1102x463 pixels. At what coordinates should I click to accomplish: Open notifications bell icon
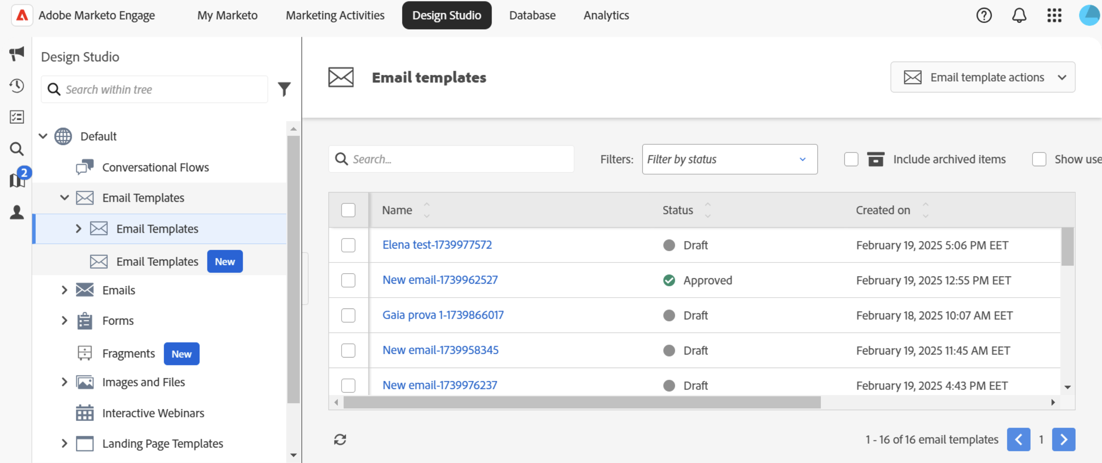point(1019,15)
